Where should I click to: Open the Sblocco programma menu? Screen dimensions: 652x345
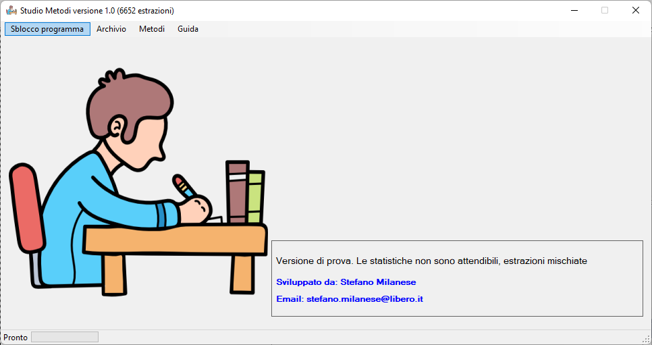pyautogui.click(x=47, y=29)
